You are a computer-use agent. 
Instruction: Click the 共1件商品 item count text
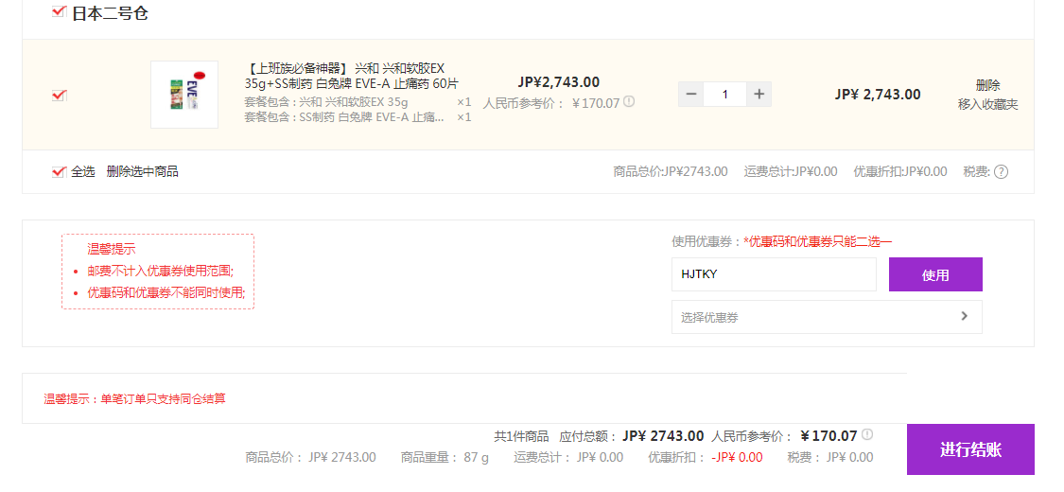click(521, 435)
